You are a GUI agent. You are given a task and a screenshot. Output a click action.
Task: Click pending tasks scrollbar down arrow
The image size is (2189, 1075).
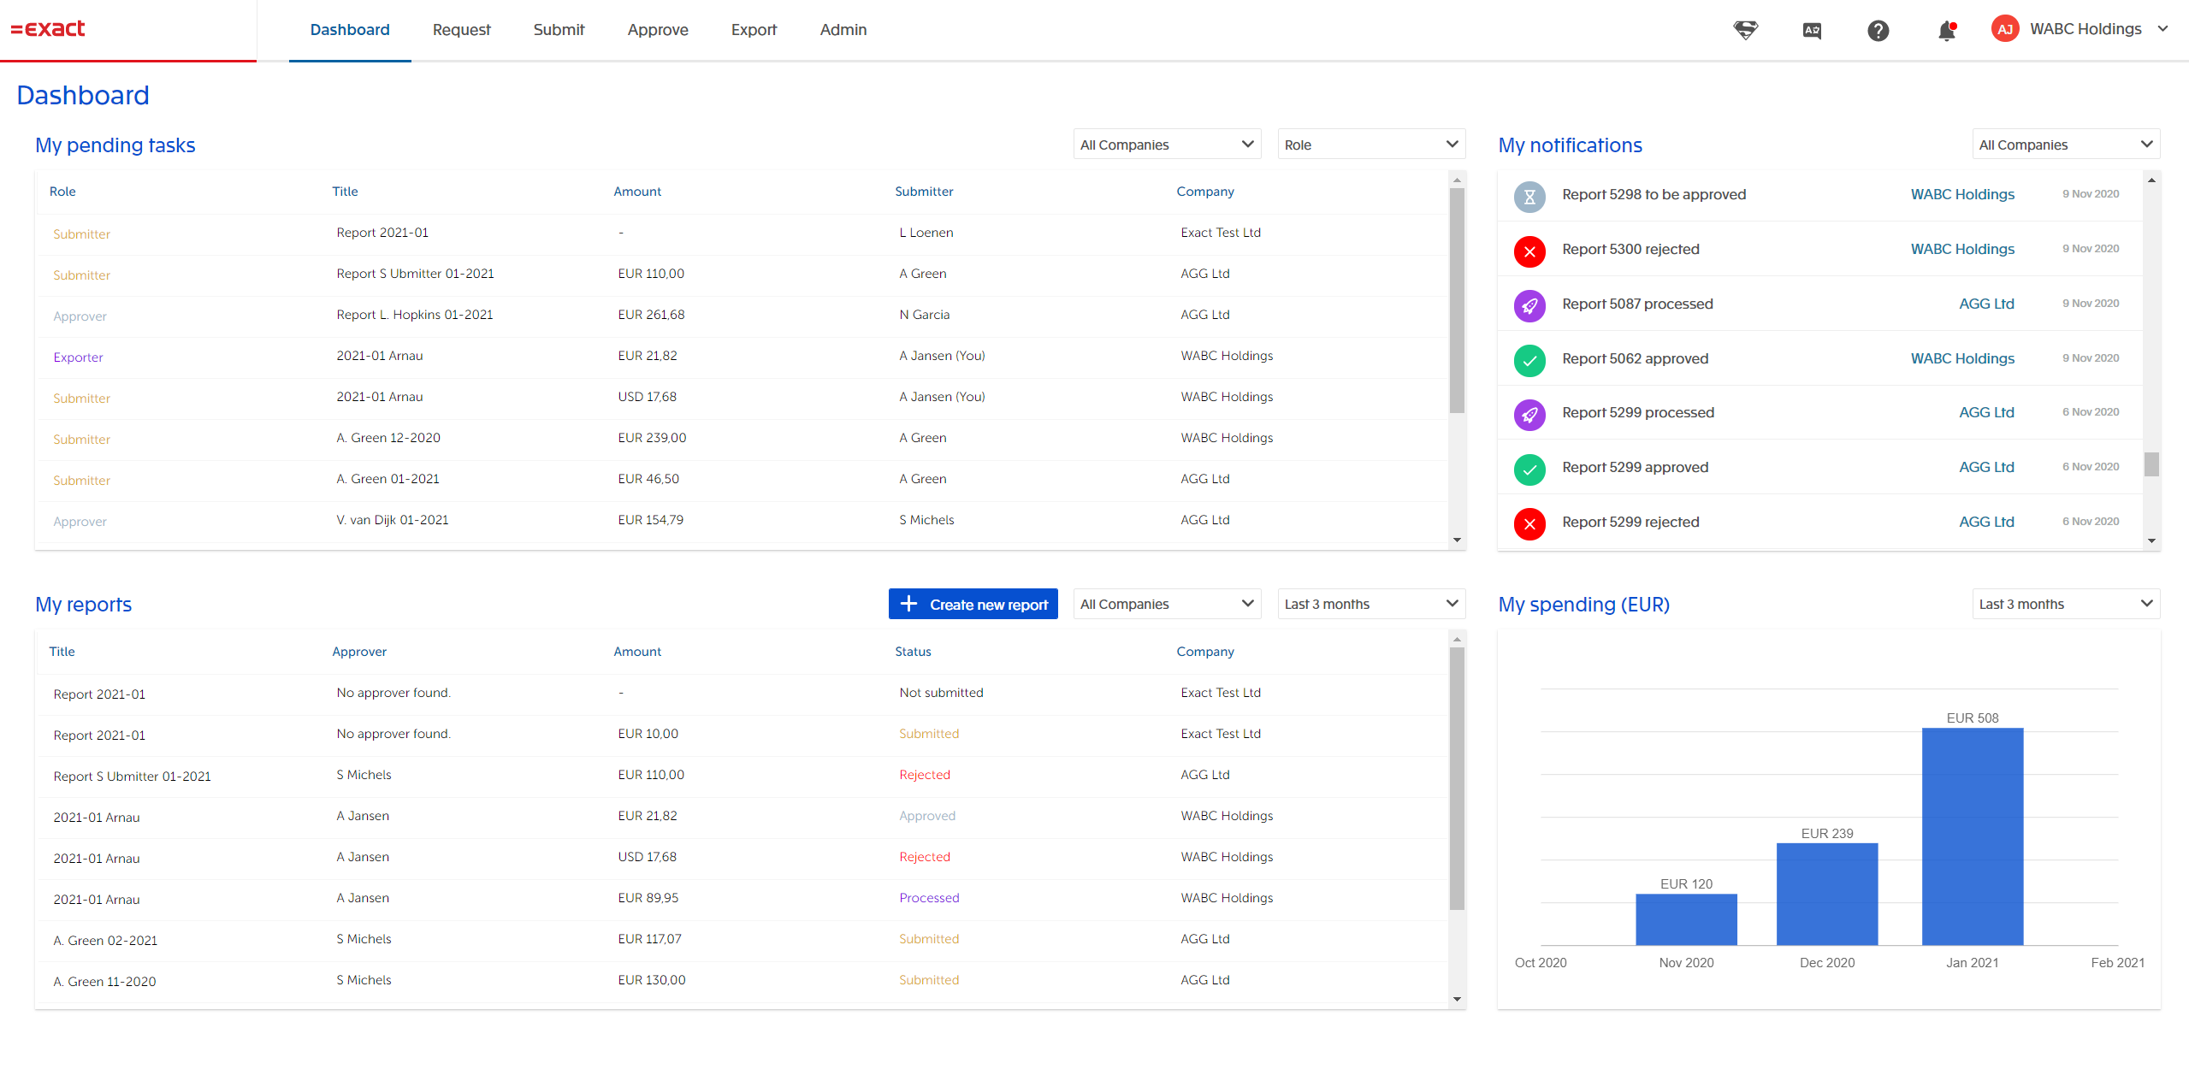[x=1457, y=540]
